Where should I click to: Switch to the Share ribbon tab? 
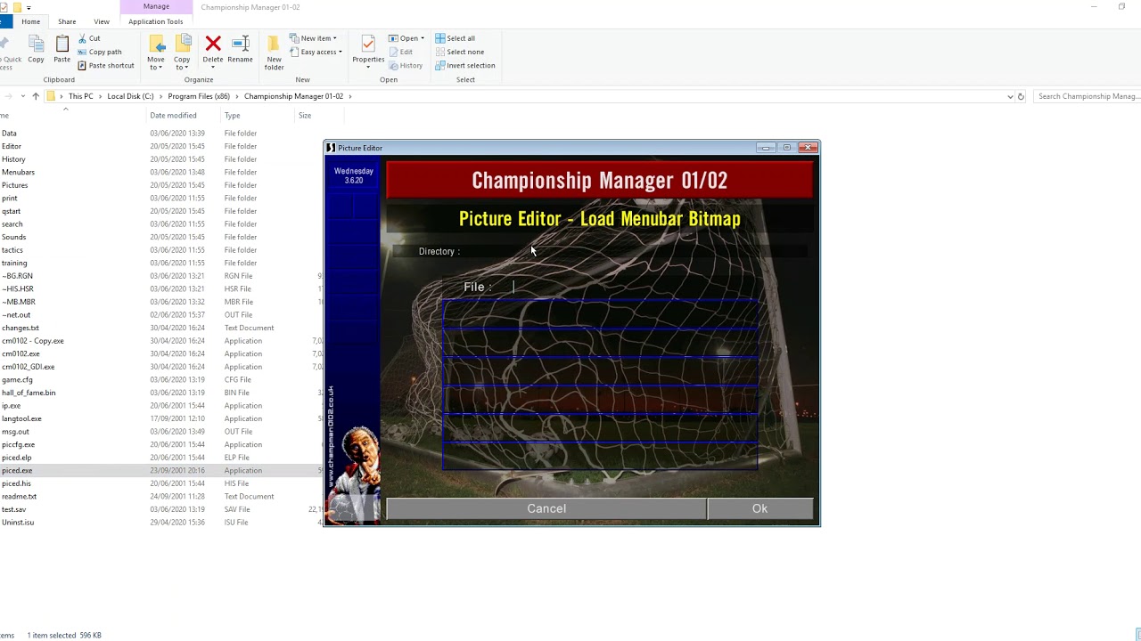67,21
